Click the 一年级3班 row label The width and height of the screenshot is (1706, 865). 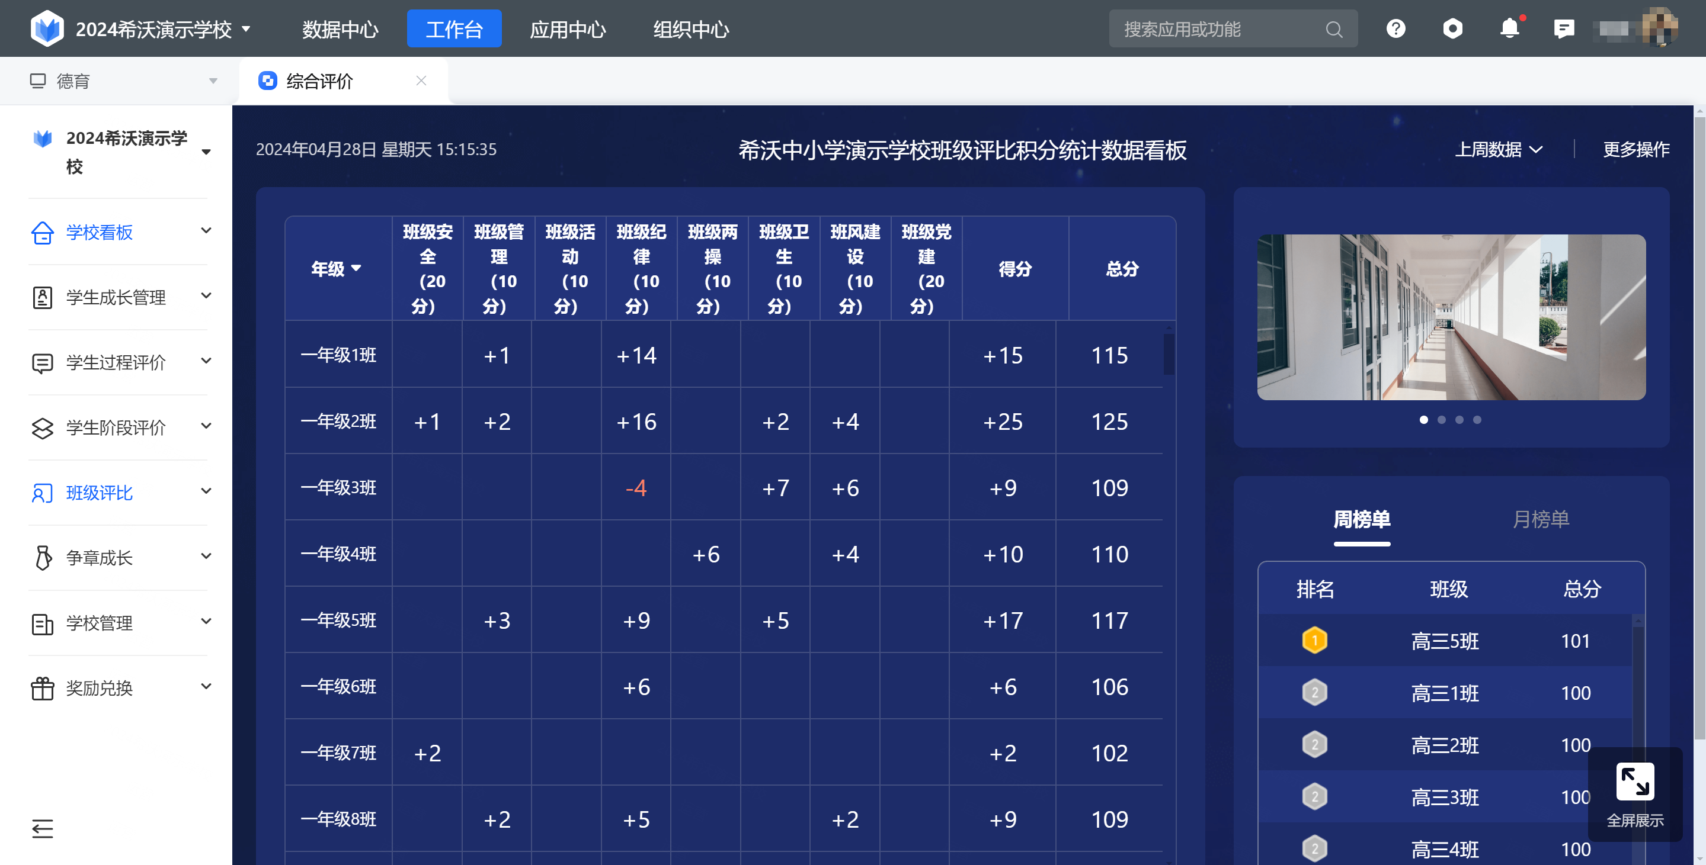pyautogui.click(x=338, y=487)
